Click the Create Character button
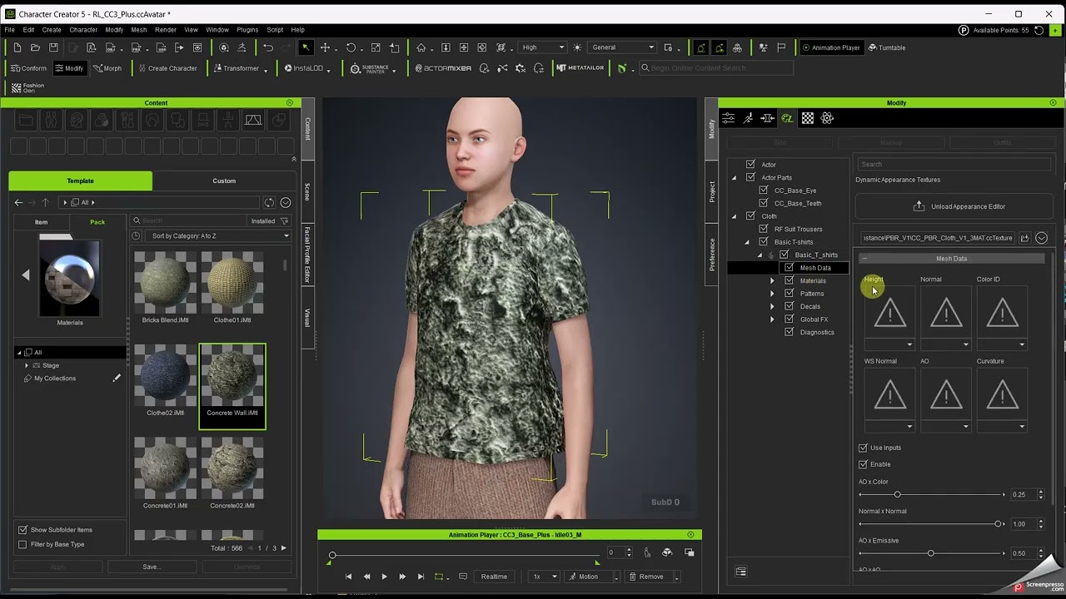 coord(167,68)
